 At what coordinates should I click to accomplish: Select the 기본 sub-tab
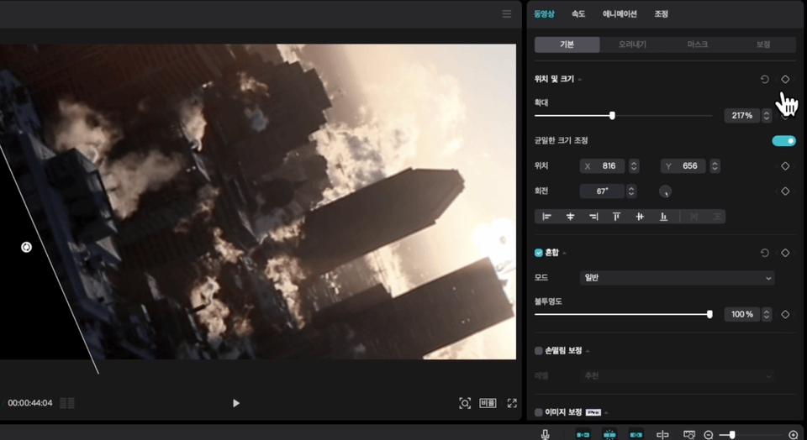tap(567, 45)
